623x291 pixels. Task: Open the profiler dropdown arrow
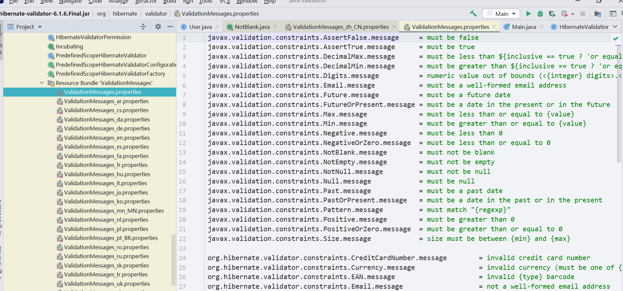[572, 14]
